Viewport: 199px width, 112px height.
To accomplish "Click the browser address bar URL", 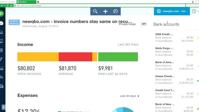I will [x=29, y=6].
